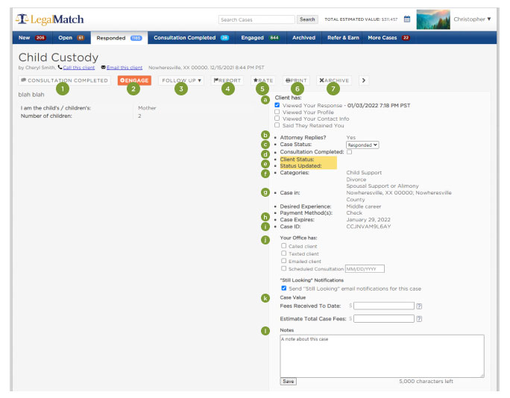This screenshot has height=398, width=510.
Task: Tick the Called client checkbox
Action: click(x=283, y=245)
